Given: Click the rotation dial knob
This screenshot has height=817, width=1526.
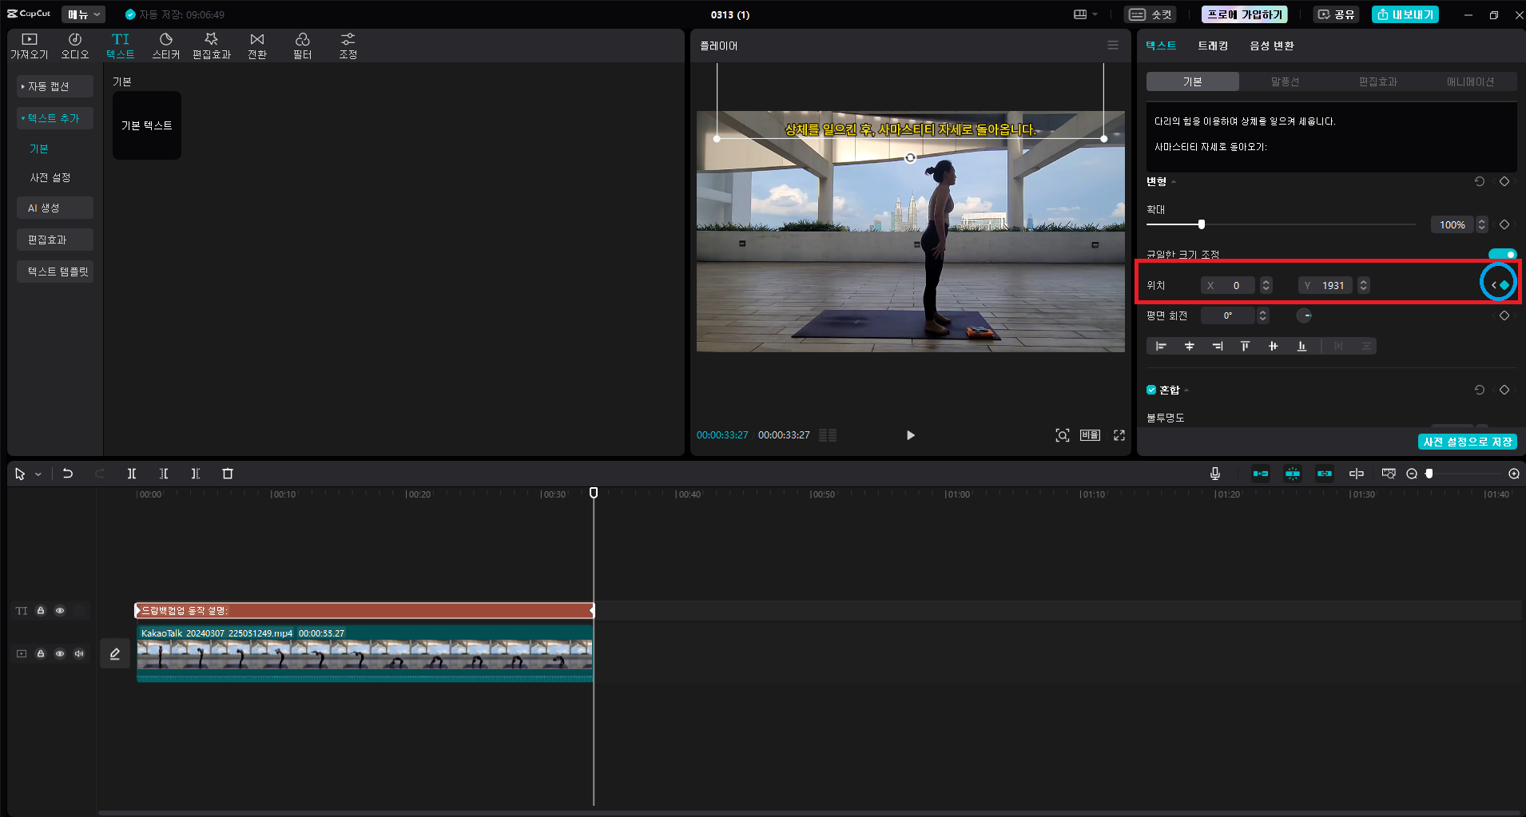Looking at the screenshot, I should point(1304,315).
